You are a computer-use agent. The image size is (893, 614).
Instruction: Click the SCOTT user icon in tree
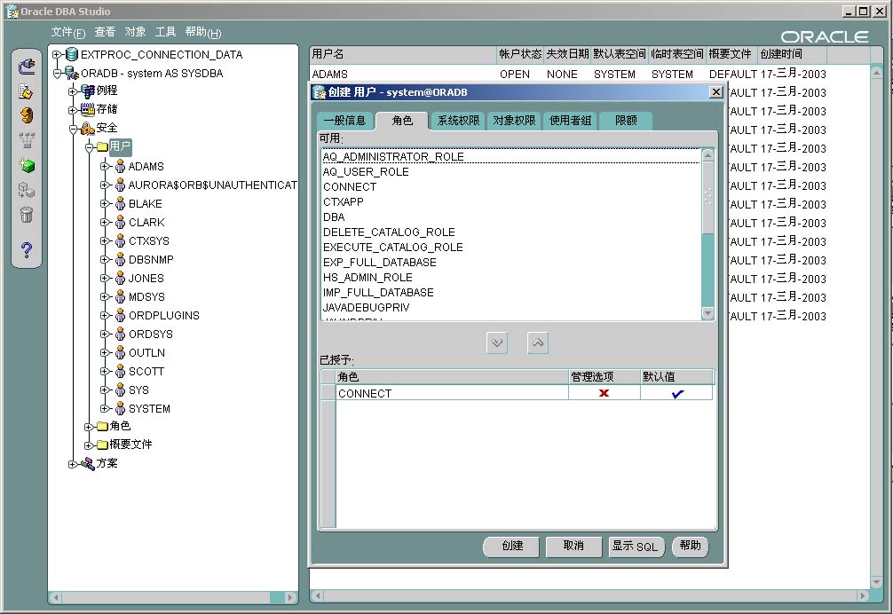[120, 371]
